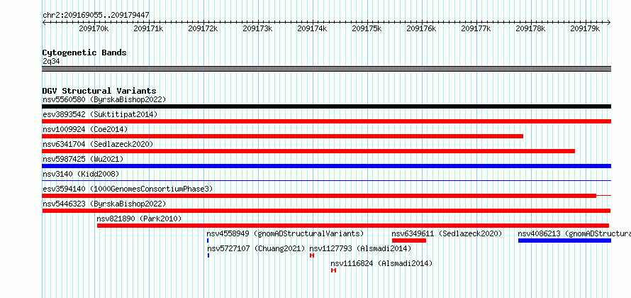Click the ruler's left arrowhead
The height and width of the screenshot is (298, 631).
(44, 22)
